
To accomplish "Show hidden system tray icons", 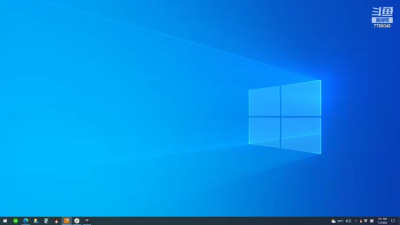I will tap(356, 221).
